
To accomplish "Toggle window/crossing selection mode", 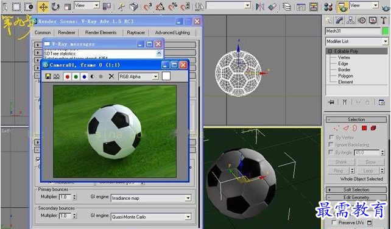I will pos(29,7).
